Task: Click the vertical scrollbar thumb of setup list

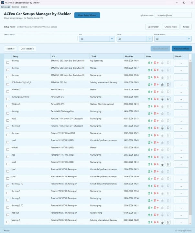Action: point(190,138)
